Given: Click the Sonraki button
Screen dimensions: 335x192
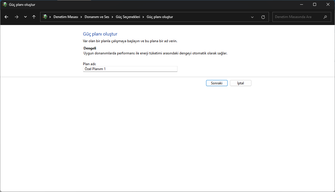Looking at the screenshot, I should (x=217, y=83).
